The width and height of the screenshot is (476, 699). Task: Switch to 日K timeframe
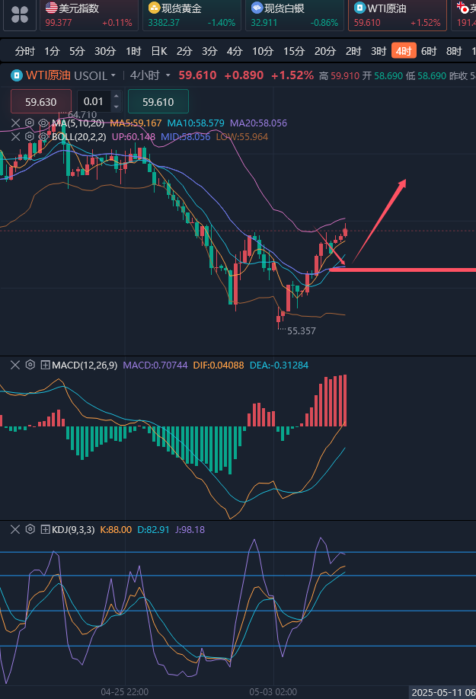[159, 51]
